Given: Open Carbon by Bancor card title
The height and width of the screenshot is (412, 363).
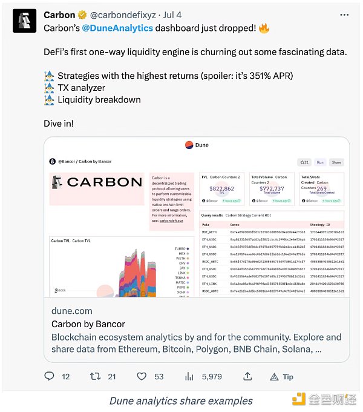Looking at the screenshot, I should pos(88,324).
